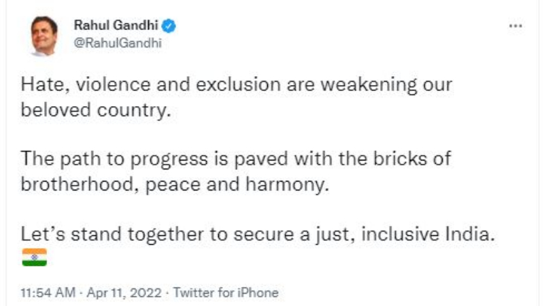Click the word "progress" in the tweet
544x306 pixels.
tap(169, 160)
